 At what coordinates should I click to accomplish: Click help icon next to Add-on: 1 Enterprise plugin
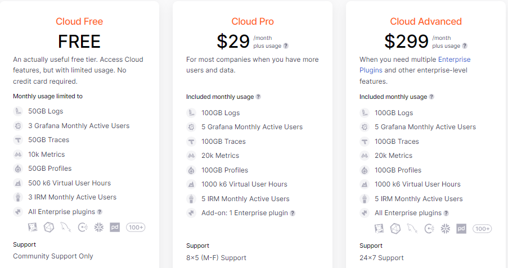coord(293,214)
